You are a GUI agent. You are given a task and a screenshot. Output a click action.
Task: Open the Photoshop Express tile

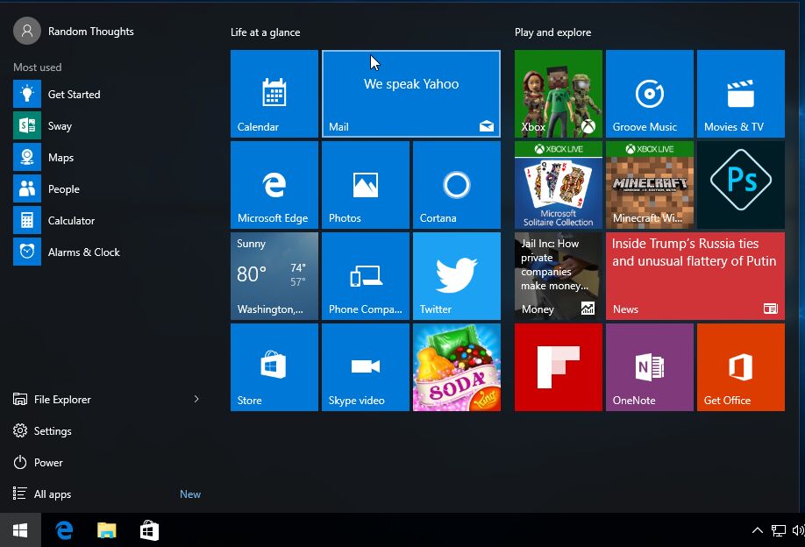click(x=741, y=185)
